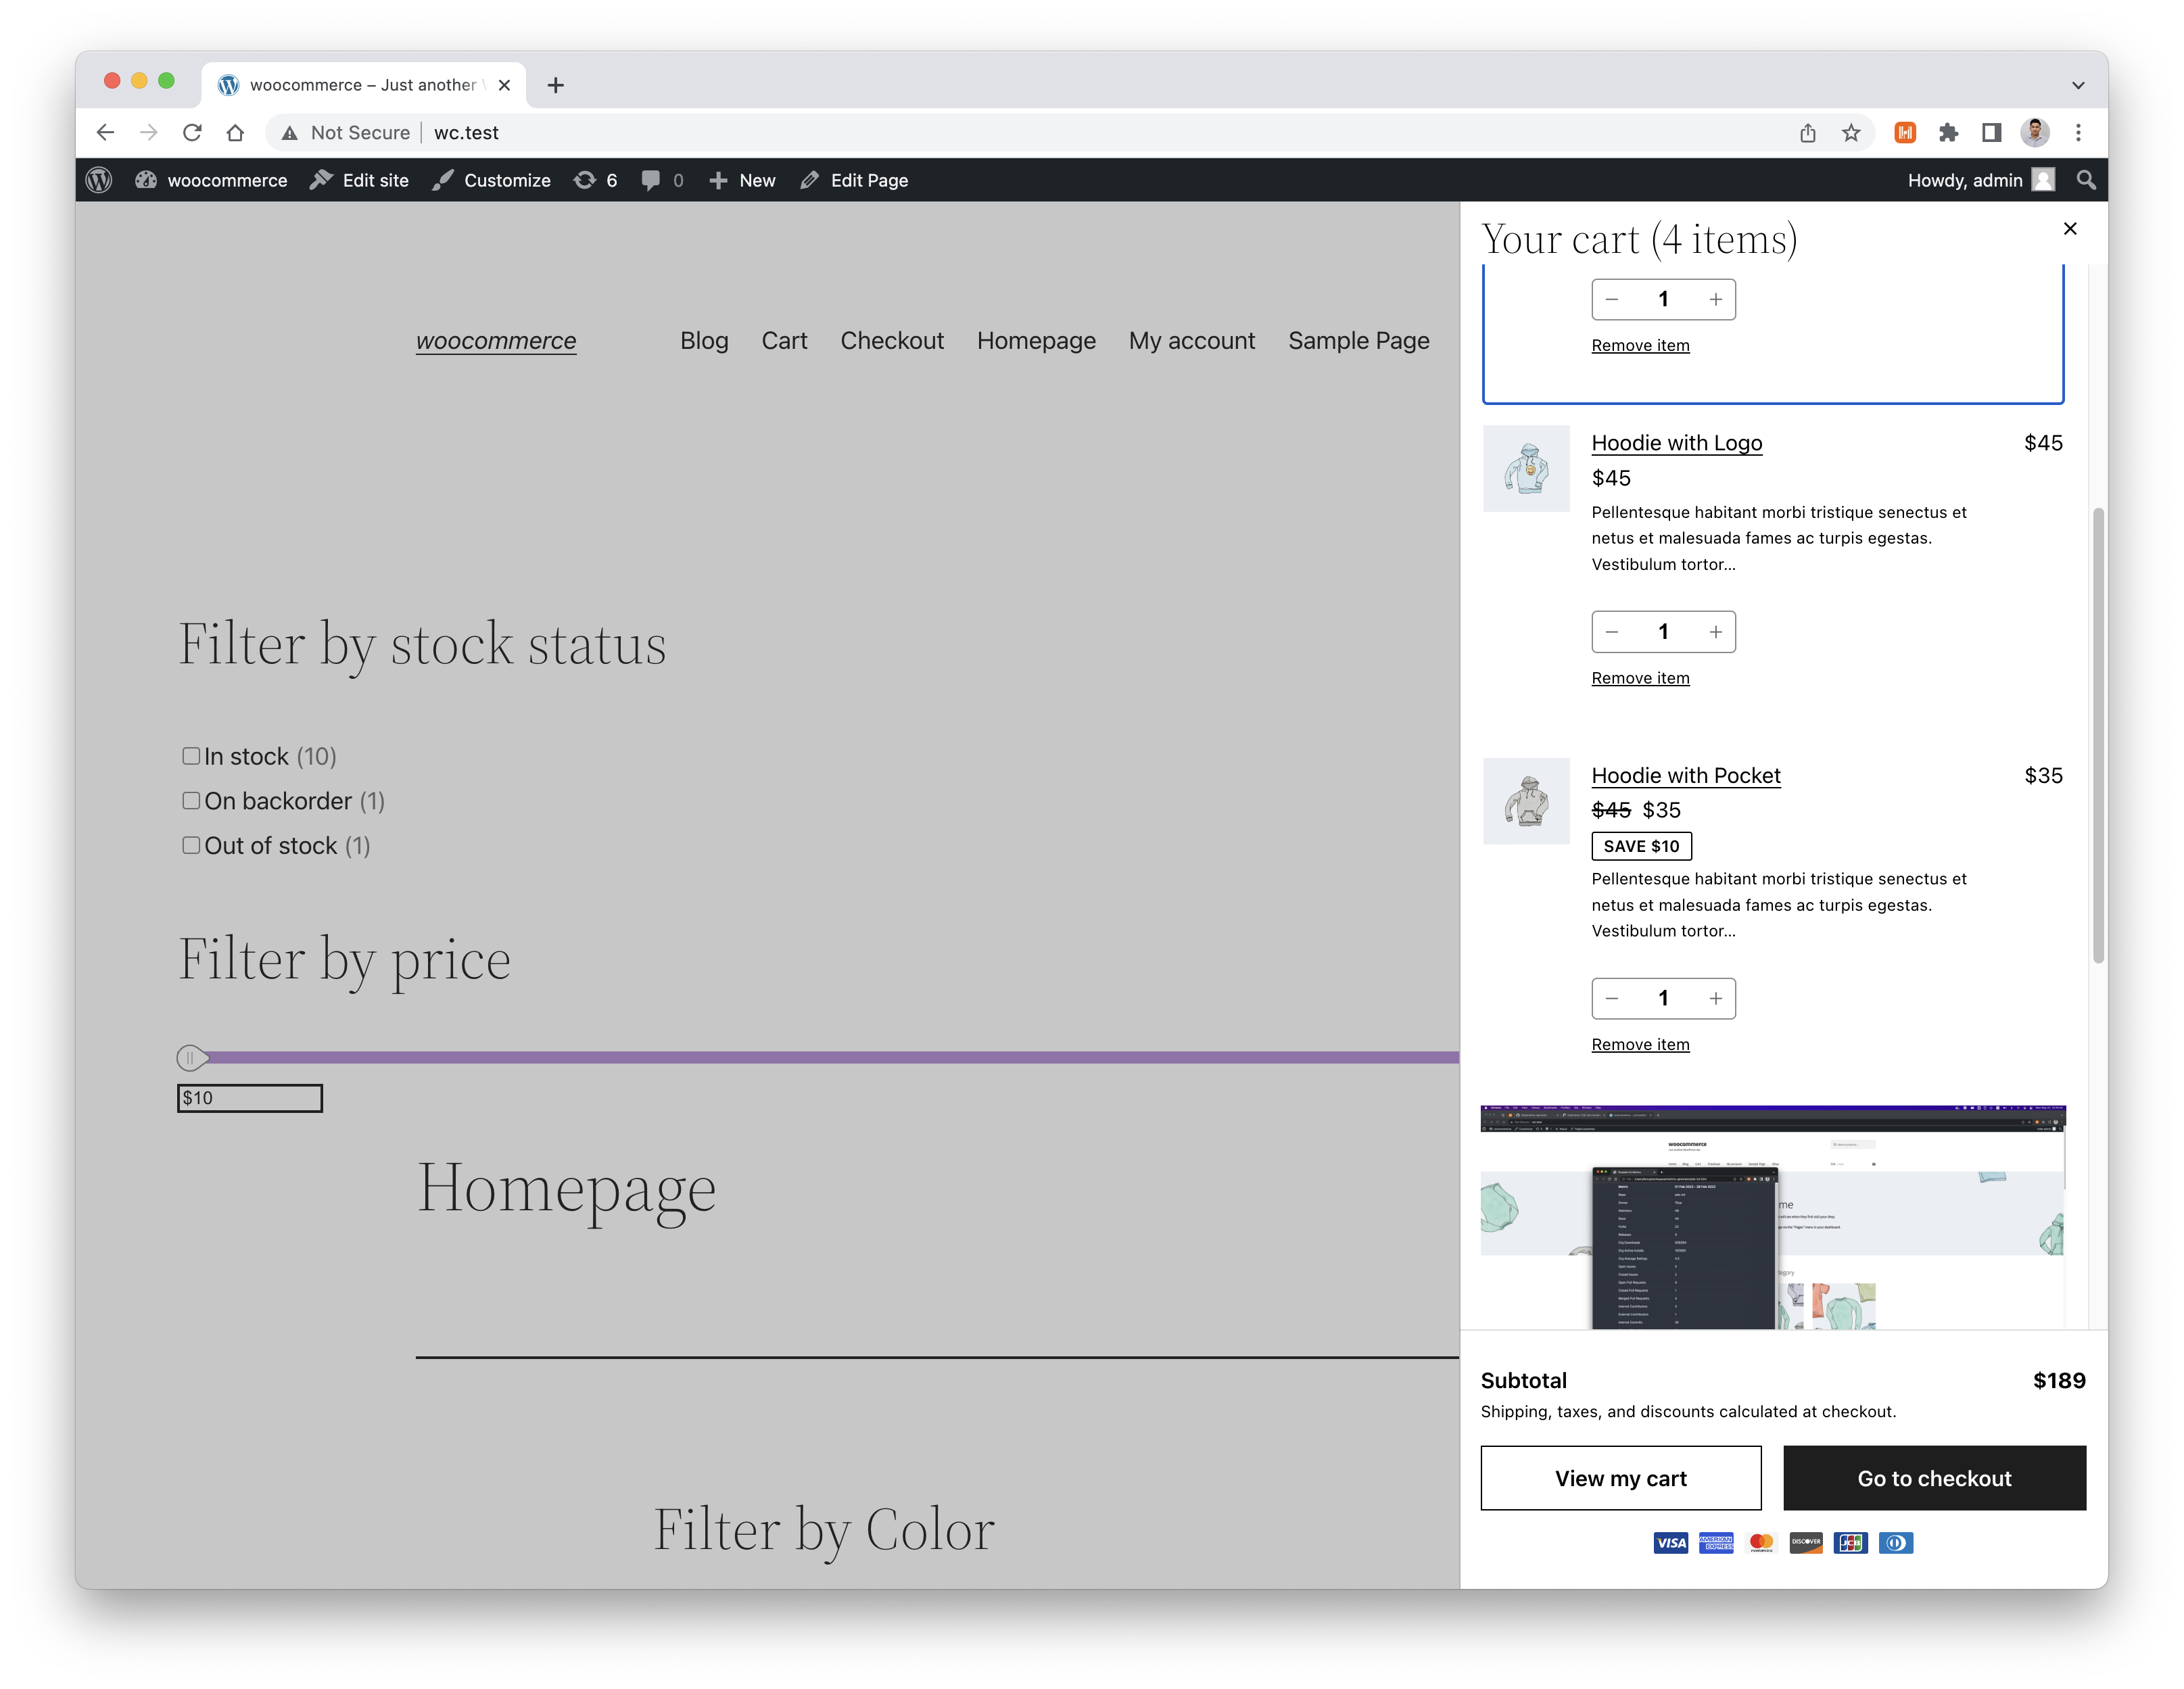Decrease Hoodie with Pocket quantity
Image resolution: width=2184 pixels, height=1689 pixels.
point(1612,999)
